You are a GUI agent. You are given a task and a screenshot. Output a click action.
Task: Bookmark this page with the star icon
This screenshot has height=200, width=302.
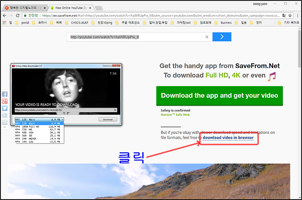point(290,16)
